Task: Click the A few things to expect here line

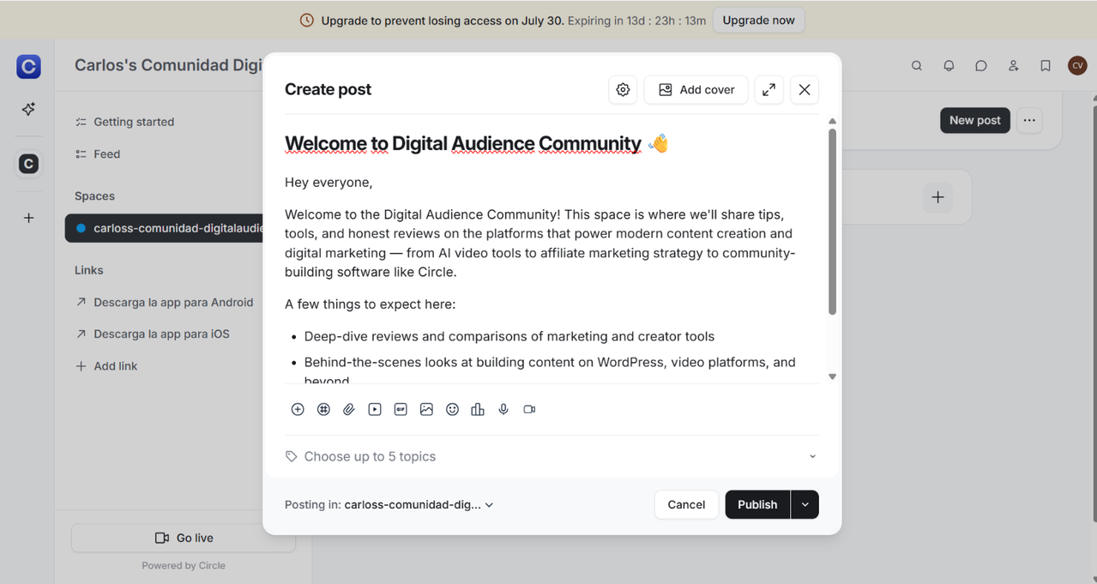Action: click(370, 304)
